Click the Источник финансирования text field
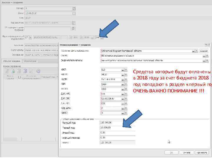The image size is (212, 159). [x=146, y=51]
